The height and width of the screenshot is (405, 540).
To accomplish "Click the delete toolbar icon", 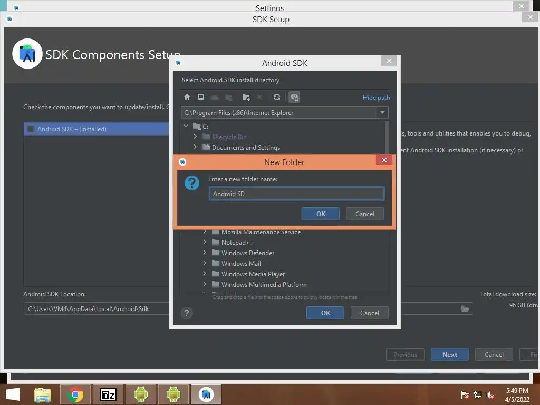I will [259, 97].
